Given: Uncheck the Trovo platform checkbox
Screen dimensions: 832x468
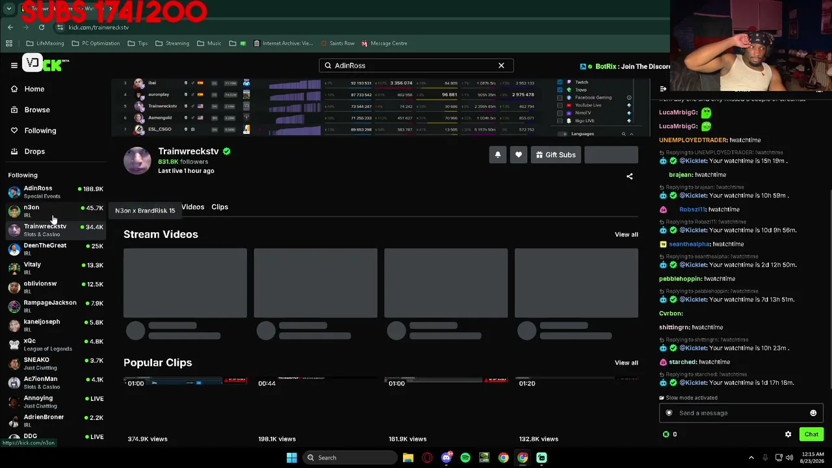Looking at the screenshot, I should point(560,90).
